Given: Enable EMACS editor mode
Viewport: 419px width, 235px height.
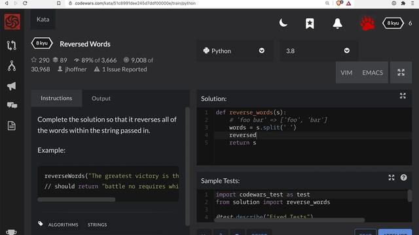Looking at the screenshot, I should pos(373,72).
